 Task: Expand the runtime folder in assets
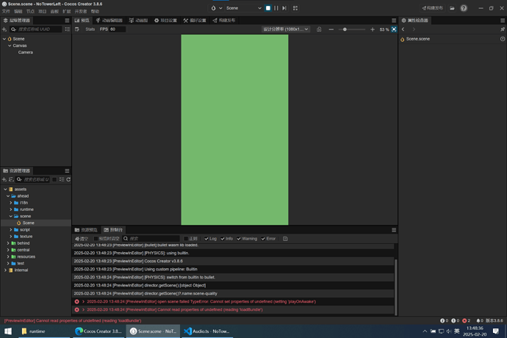pyautogui.click(x=11, y=209)
